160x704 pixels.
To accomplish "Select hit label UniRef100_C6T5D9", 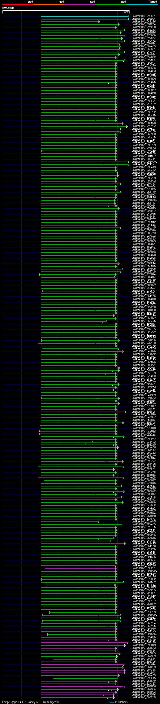I will (x=143, y=582).
